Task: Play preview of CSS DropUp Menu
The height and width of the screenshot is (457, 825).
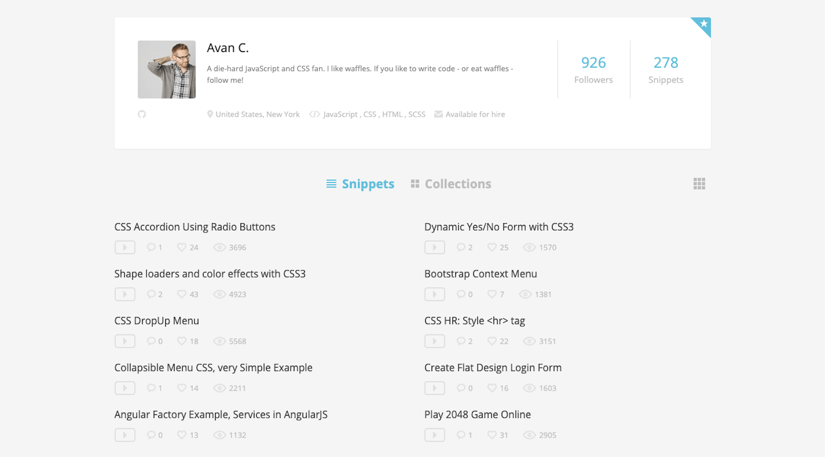Action: [125, 341]
